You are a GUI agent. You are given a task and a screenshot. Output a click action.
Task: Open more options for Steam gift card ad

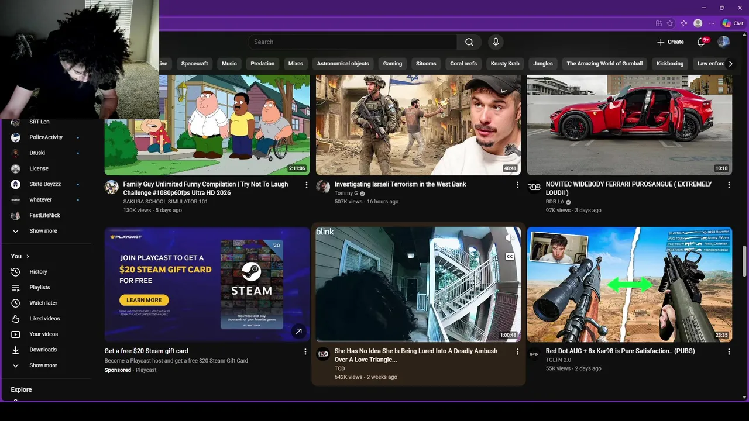pos(305,351)
